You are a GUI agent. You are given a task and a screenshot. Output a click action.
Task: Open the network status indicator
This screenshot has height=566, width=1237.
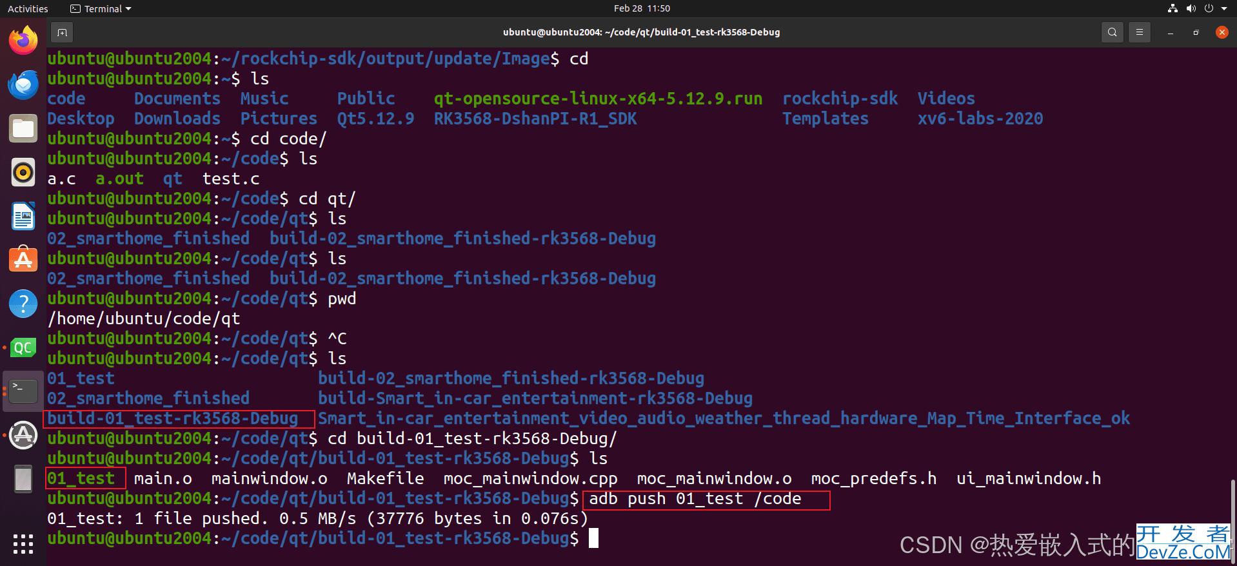click(1173, 8)
